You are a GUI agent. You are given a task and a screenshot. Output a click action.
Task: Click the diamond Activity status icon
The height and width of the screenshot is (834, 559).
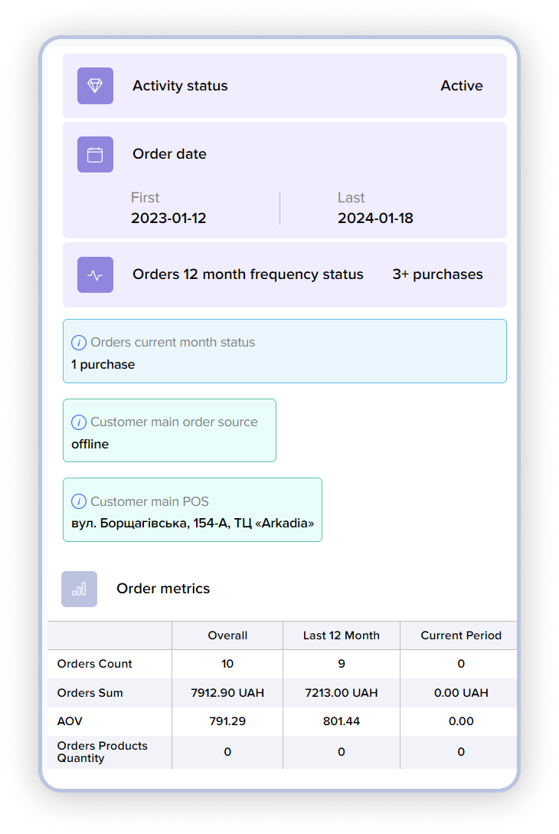(95, 86)
